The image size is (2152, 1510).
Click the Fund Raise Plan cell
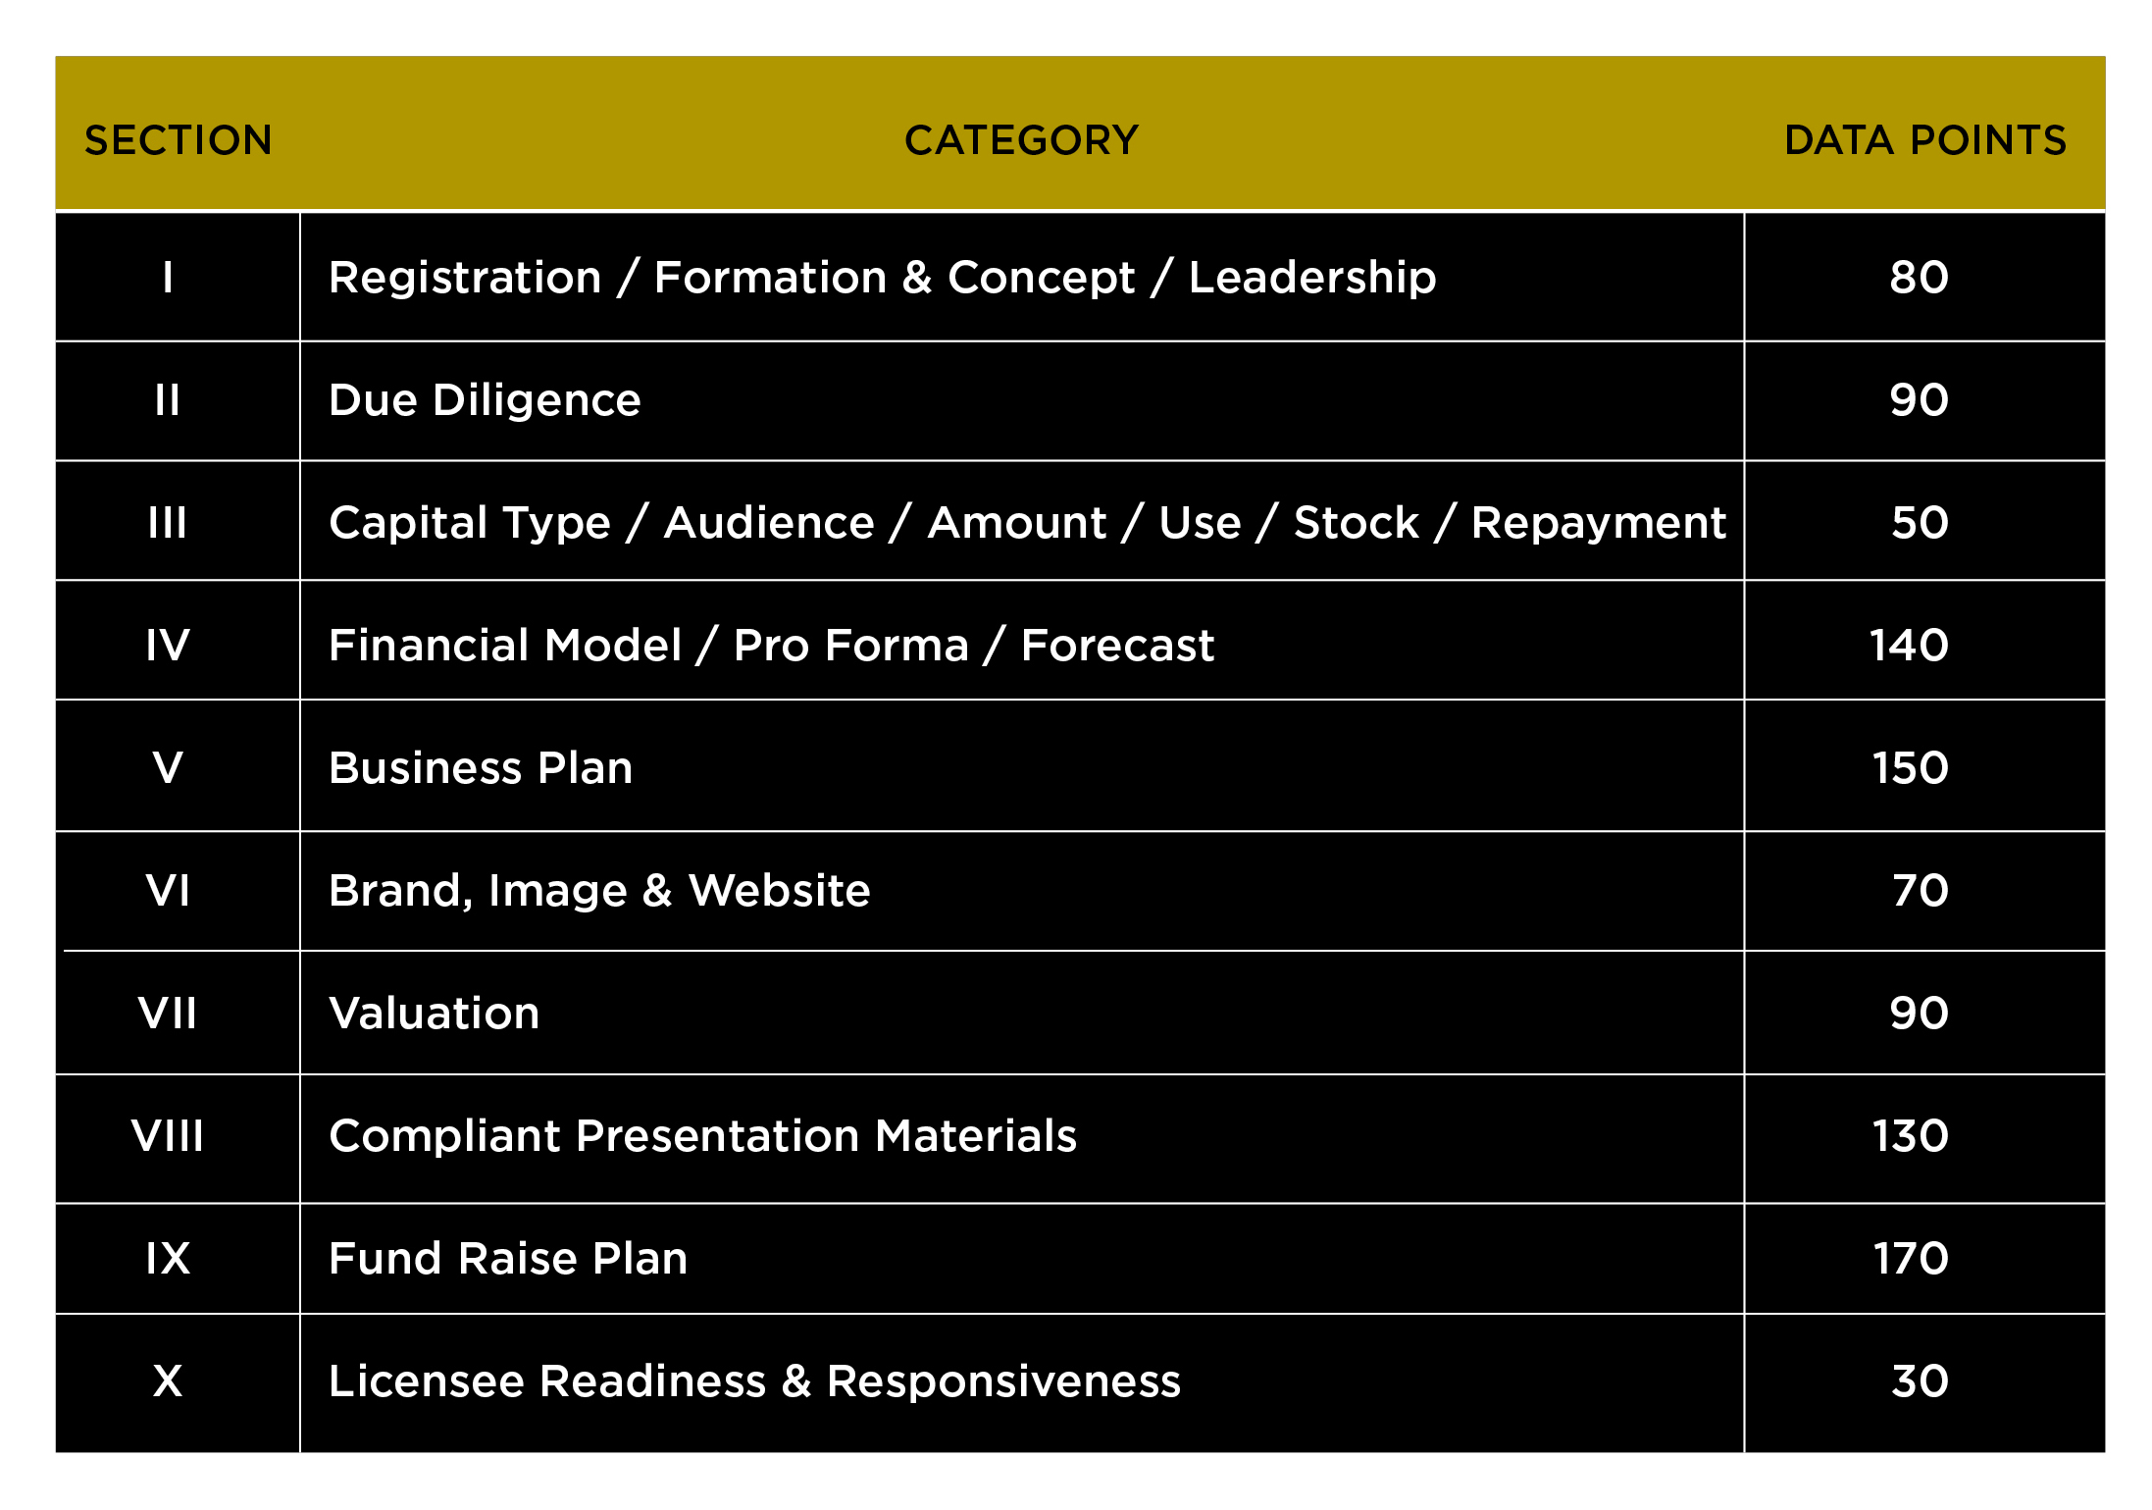tap(1021, 1259)
